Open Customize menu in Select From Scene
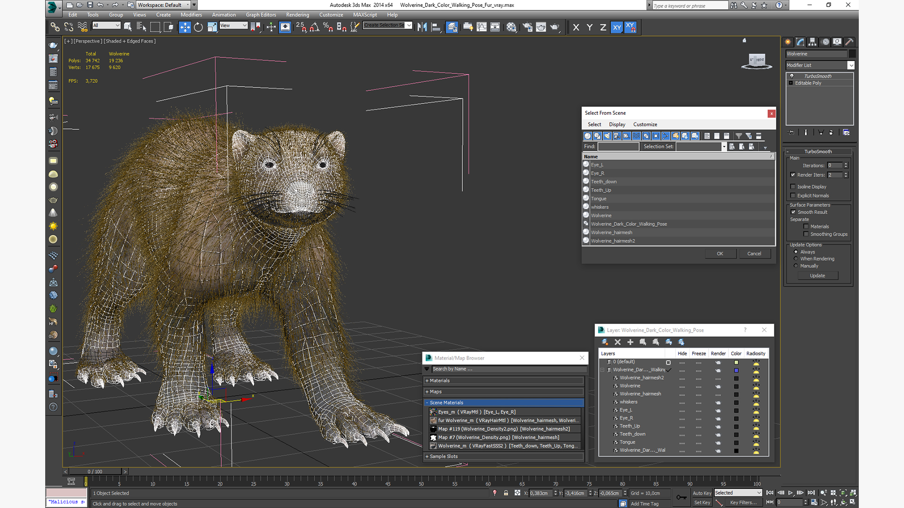 [645, 124]
